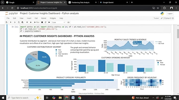This screenshot has width=179, height=100.
Task: Click the address bar URL
Action: click(x=39, y=8)
